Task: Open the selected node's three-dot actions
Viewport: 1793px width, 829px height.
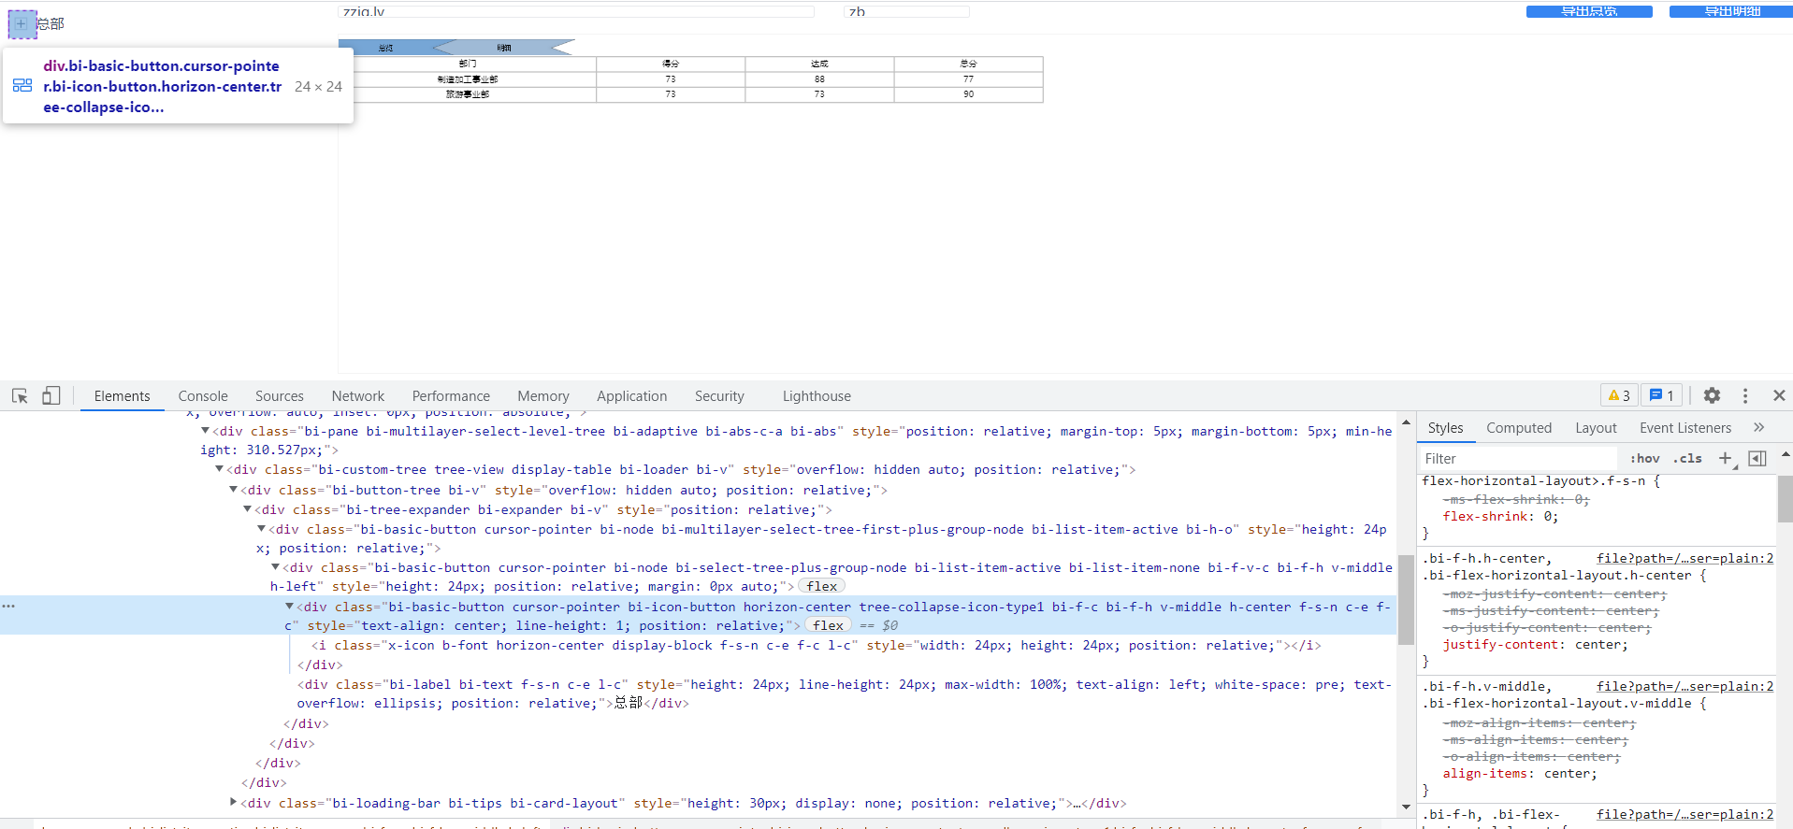Action: click(8, 607)
